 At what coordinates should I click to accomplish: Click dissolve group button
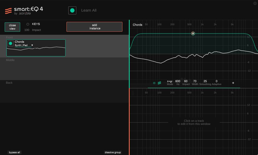tap(113, 152)
